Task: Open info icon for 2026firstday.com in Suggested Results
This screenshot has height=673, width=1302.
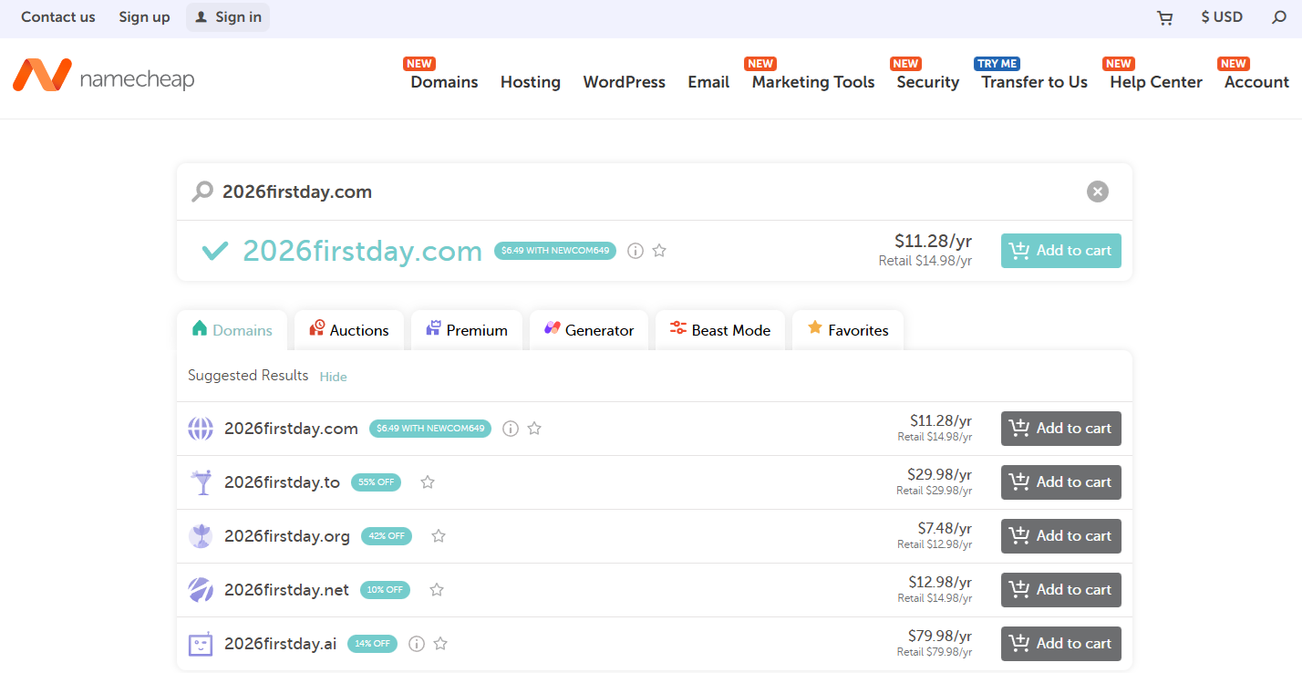Action: click(x=511, y=429)
